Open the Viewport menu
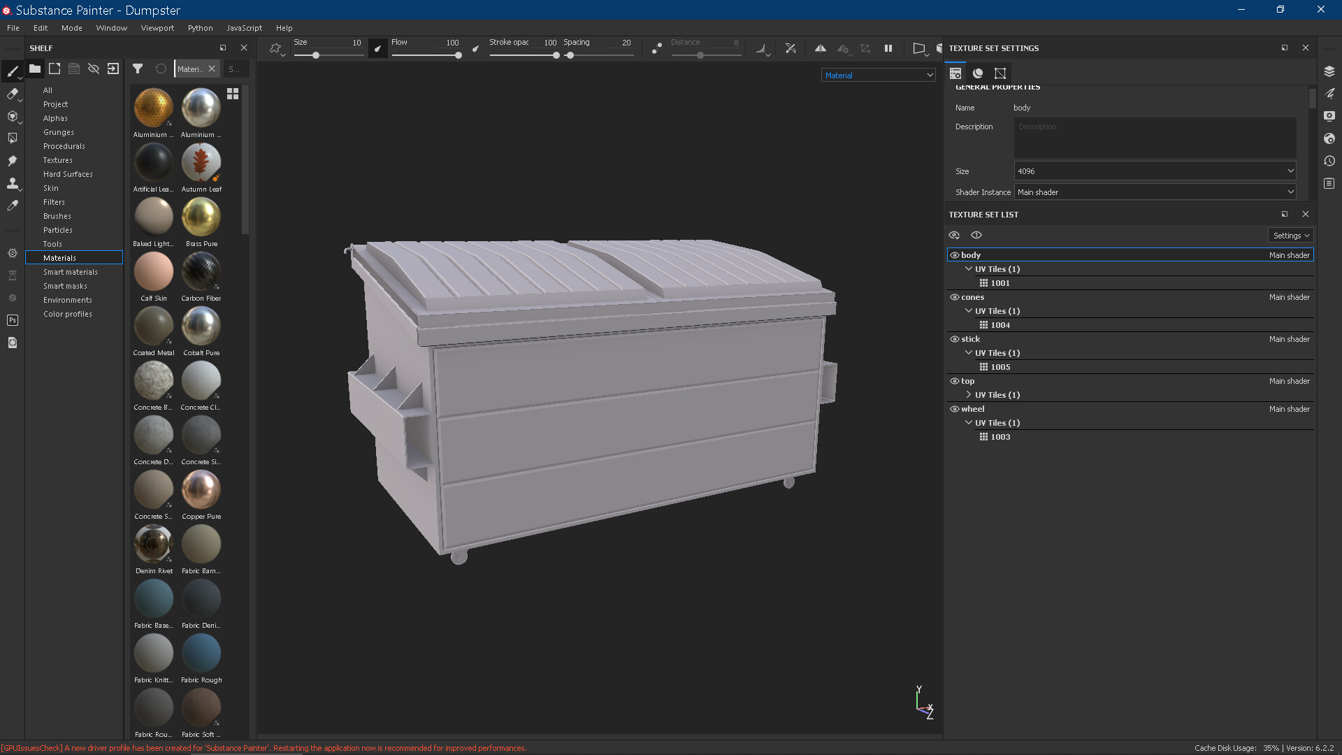The height and width of the screenshot is (755, 1342). (157, 28)
